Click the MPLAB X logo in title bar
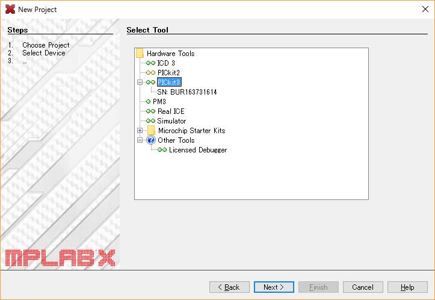 click(x=10, y=9)
